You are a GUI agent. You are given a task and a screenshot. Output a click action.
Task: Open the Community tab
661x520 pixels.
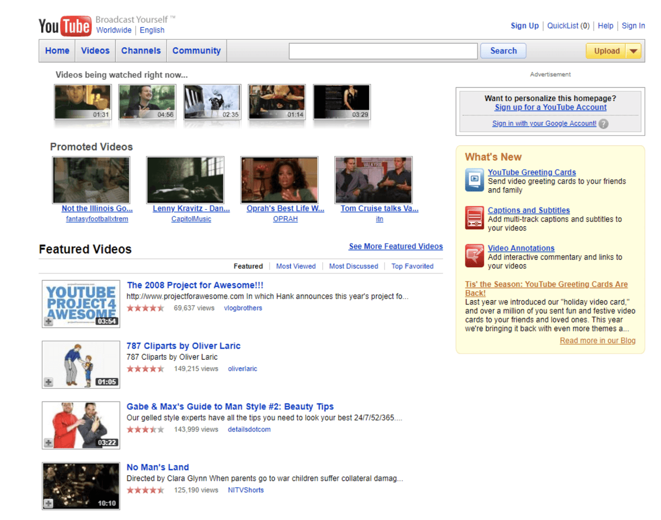coord(196,51)
